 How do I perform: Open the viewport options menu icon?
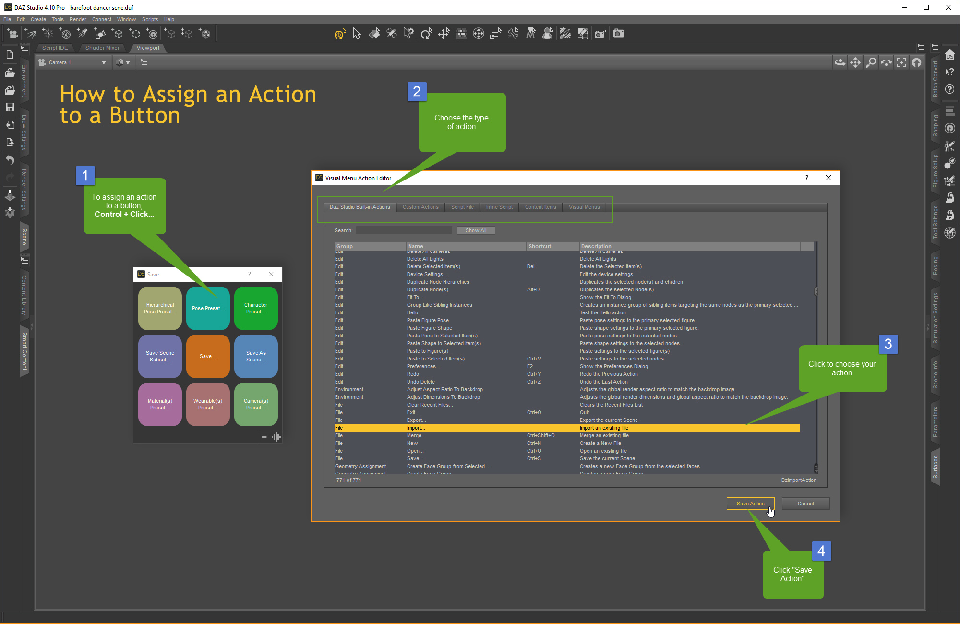point(144,62)
